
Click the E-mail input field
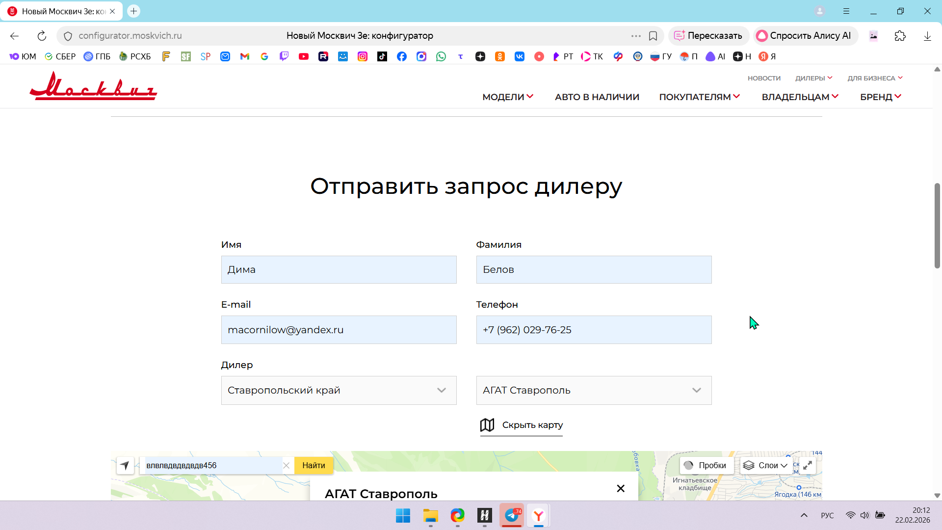point(339,330)
